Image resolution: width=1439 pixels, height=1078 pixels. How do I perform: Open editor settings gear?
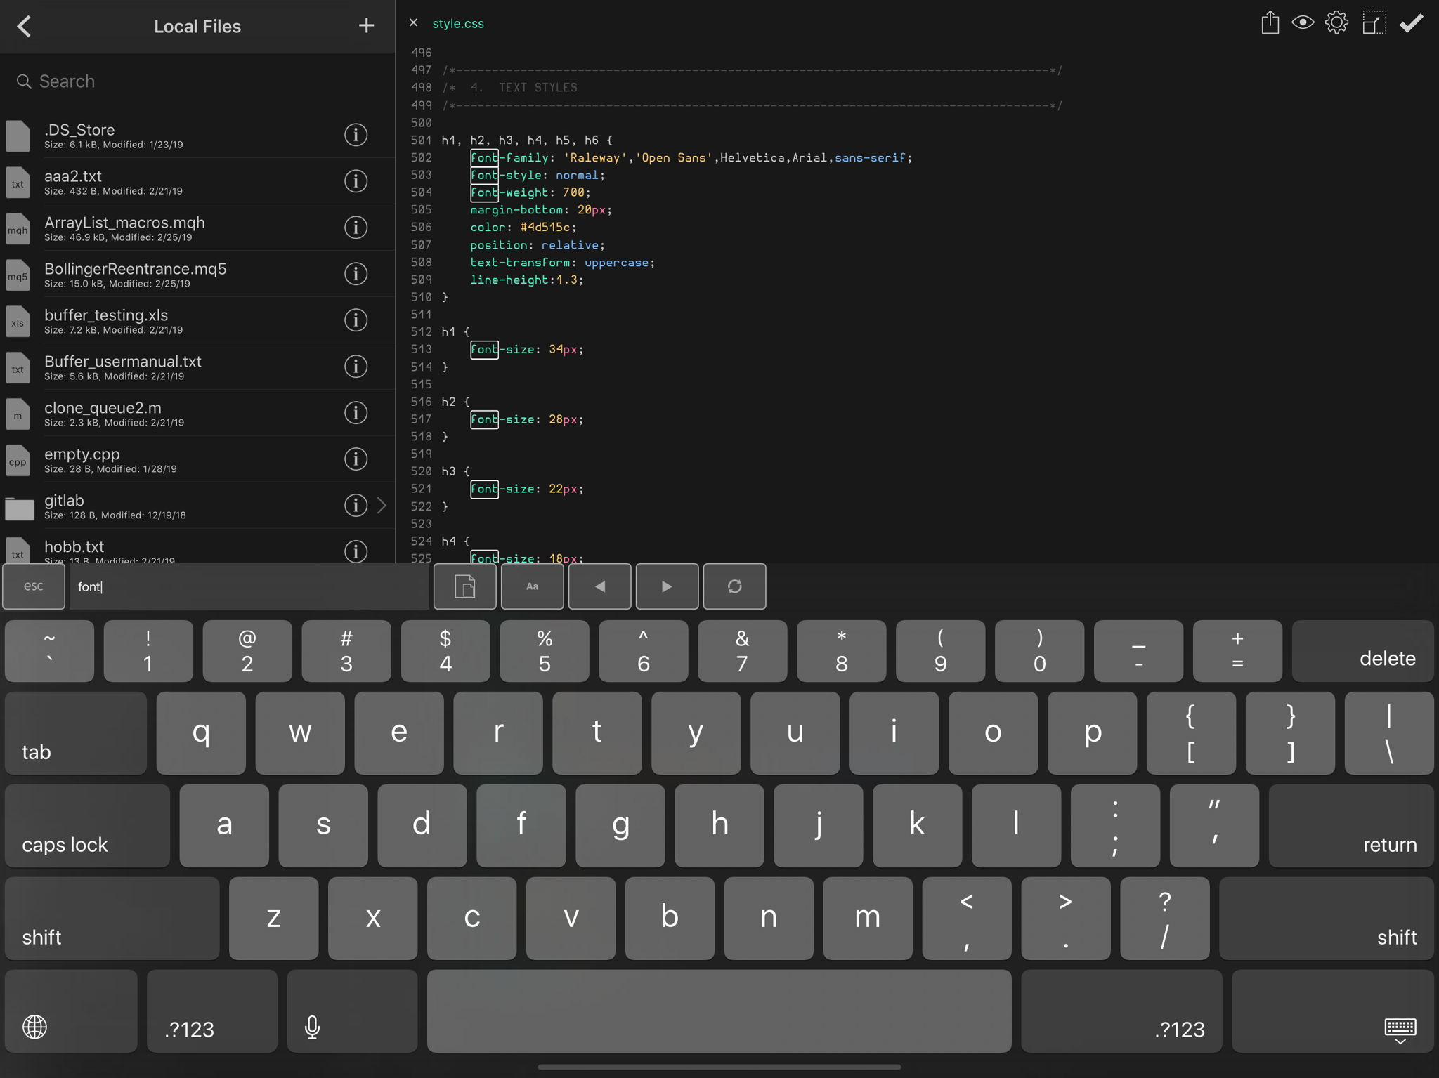tap(1336, 23)
